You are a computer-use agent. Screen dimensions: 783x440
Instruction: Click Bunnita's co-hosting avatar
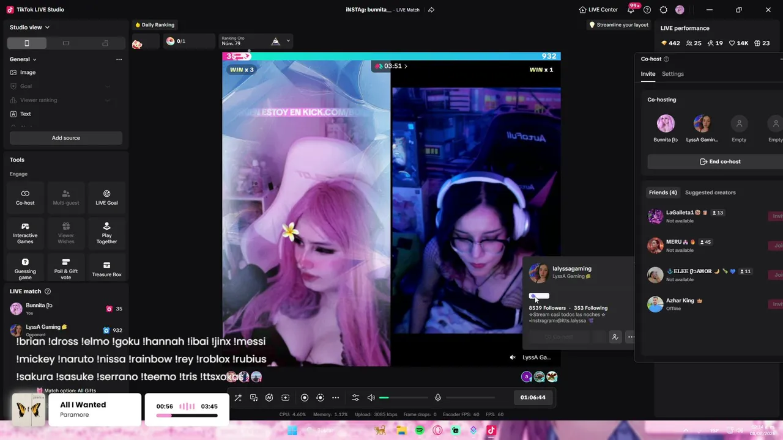pyautogui.click(x=666, y=123)
